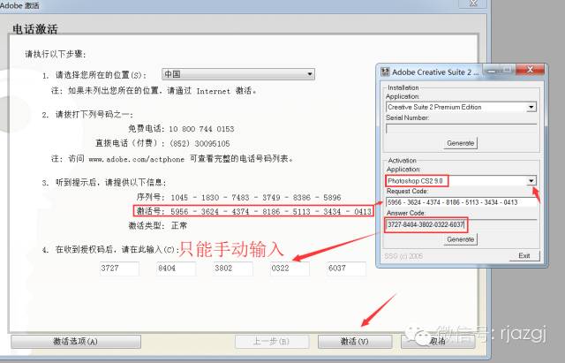Close the Adobe 激活 window
Image resolution: width=565 pixels, height=363 pixels.
[x=473, y=4]
